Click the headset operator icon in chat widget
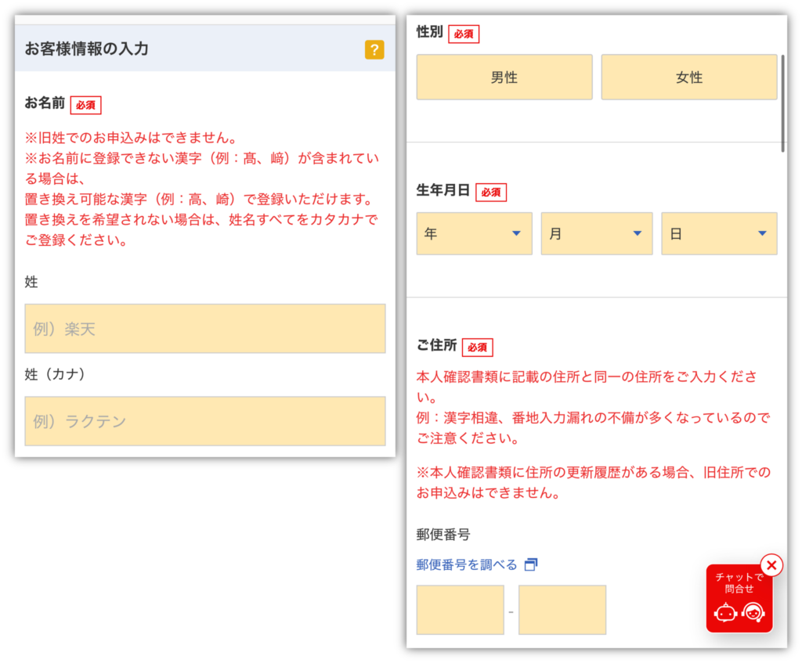This screenshot has width=802, height=663. [x=753, y=613]
